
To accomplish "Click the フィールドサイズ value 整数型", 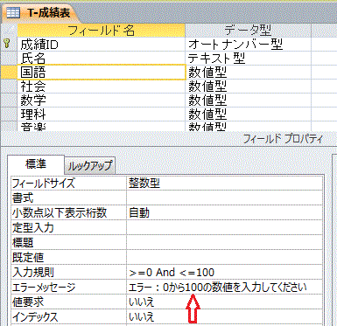I will point(225,183).
